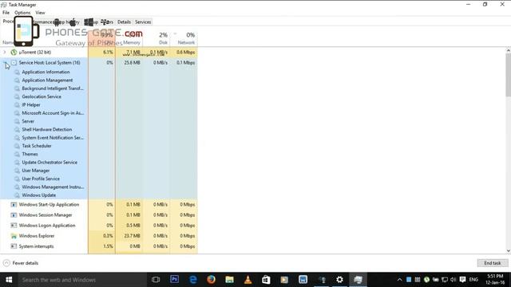
Task: Click the scrollbar down arrow in the process list
Action: pos(508,251)
